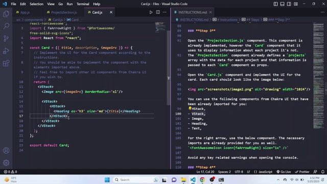
Task: Split the Card.js editor to the right
Action: tap(158, 12)
